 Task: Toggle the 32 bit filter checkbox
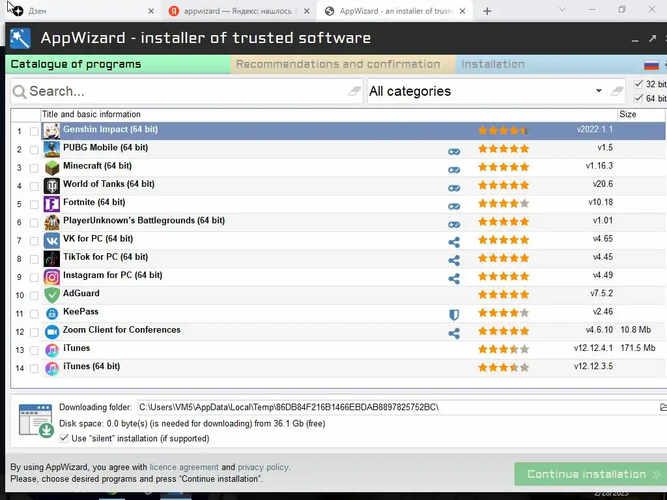point(638,84)
